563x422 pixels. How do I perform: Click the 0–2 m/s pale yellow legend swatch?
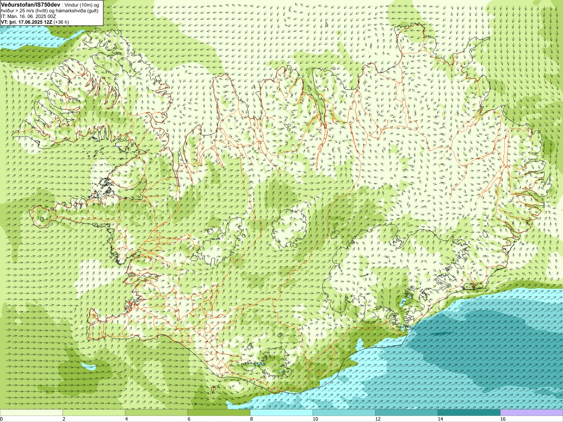click(31, 413)
